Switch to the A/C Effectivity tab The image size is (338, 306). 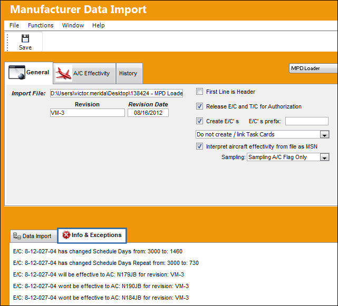(x=84, y=73)
